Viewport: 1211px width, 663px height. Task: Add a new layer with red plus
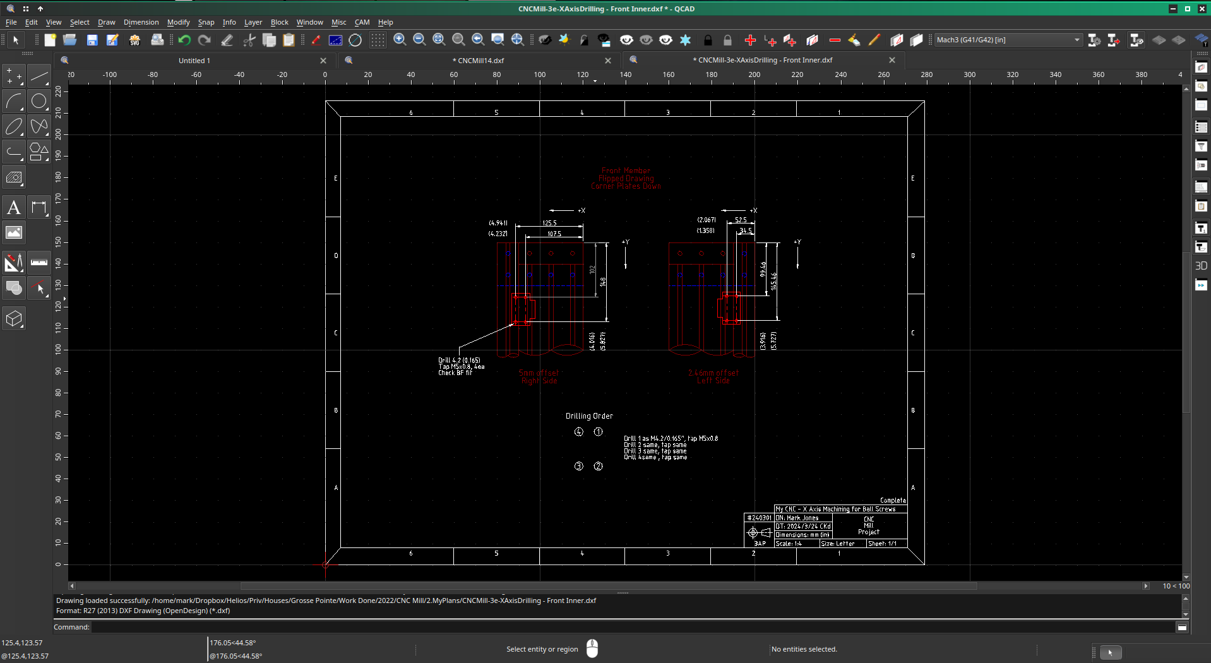(750, 40)
